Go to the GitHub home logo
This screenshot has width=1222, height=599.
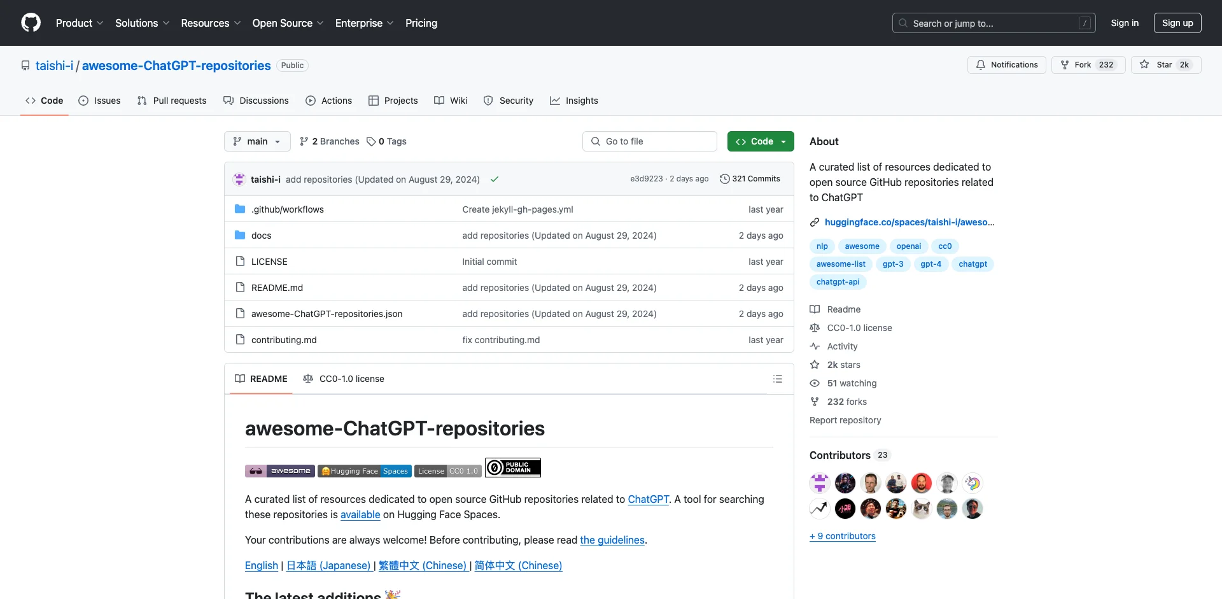click(31, 23)
